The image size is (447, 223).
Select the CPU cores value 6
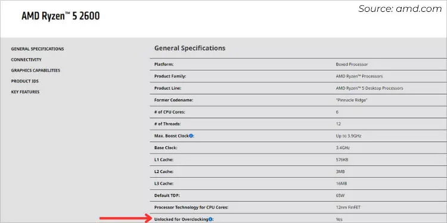click(x=337, y=112)
